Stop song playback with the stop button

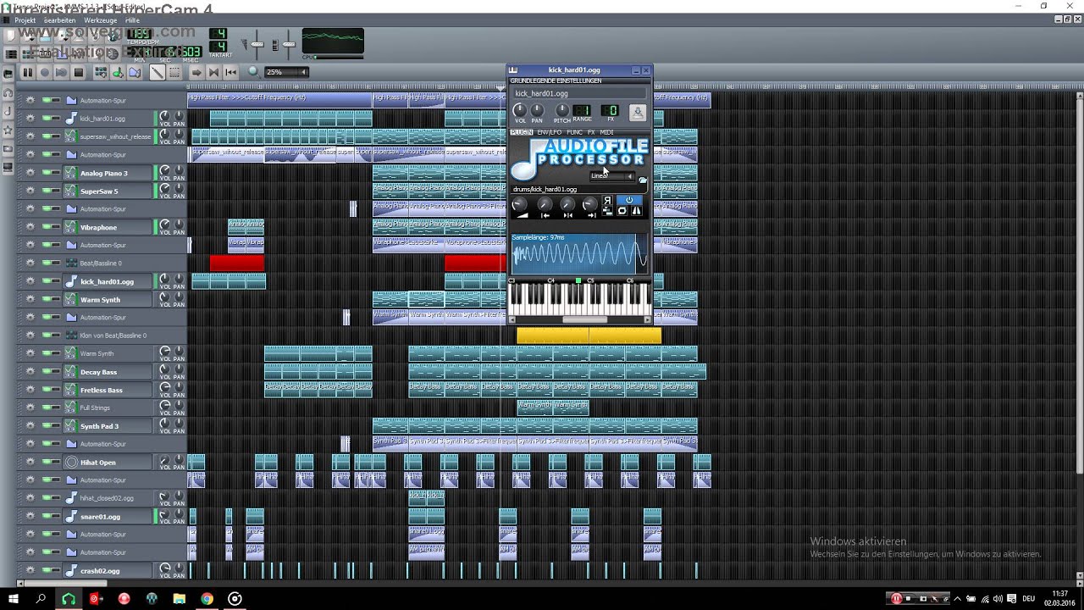point(79,73)
